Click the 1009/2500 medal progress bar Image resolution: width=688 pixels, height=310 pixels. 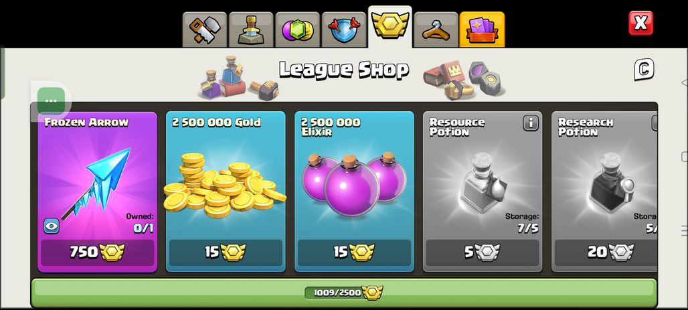coord(344,293)
